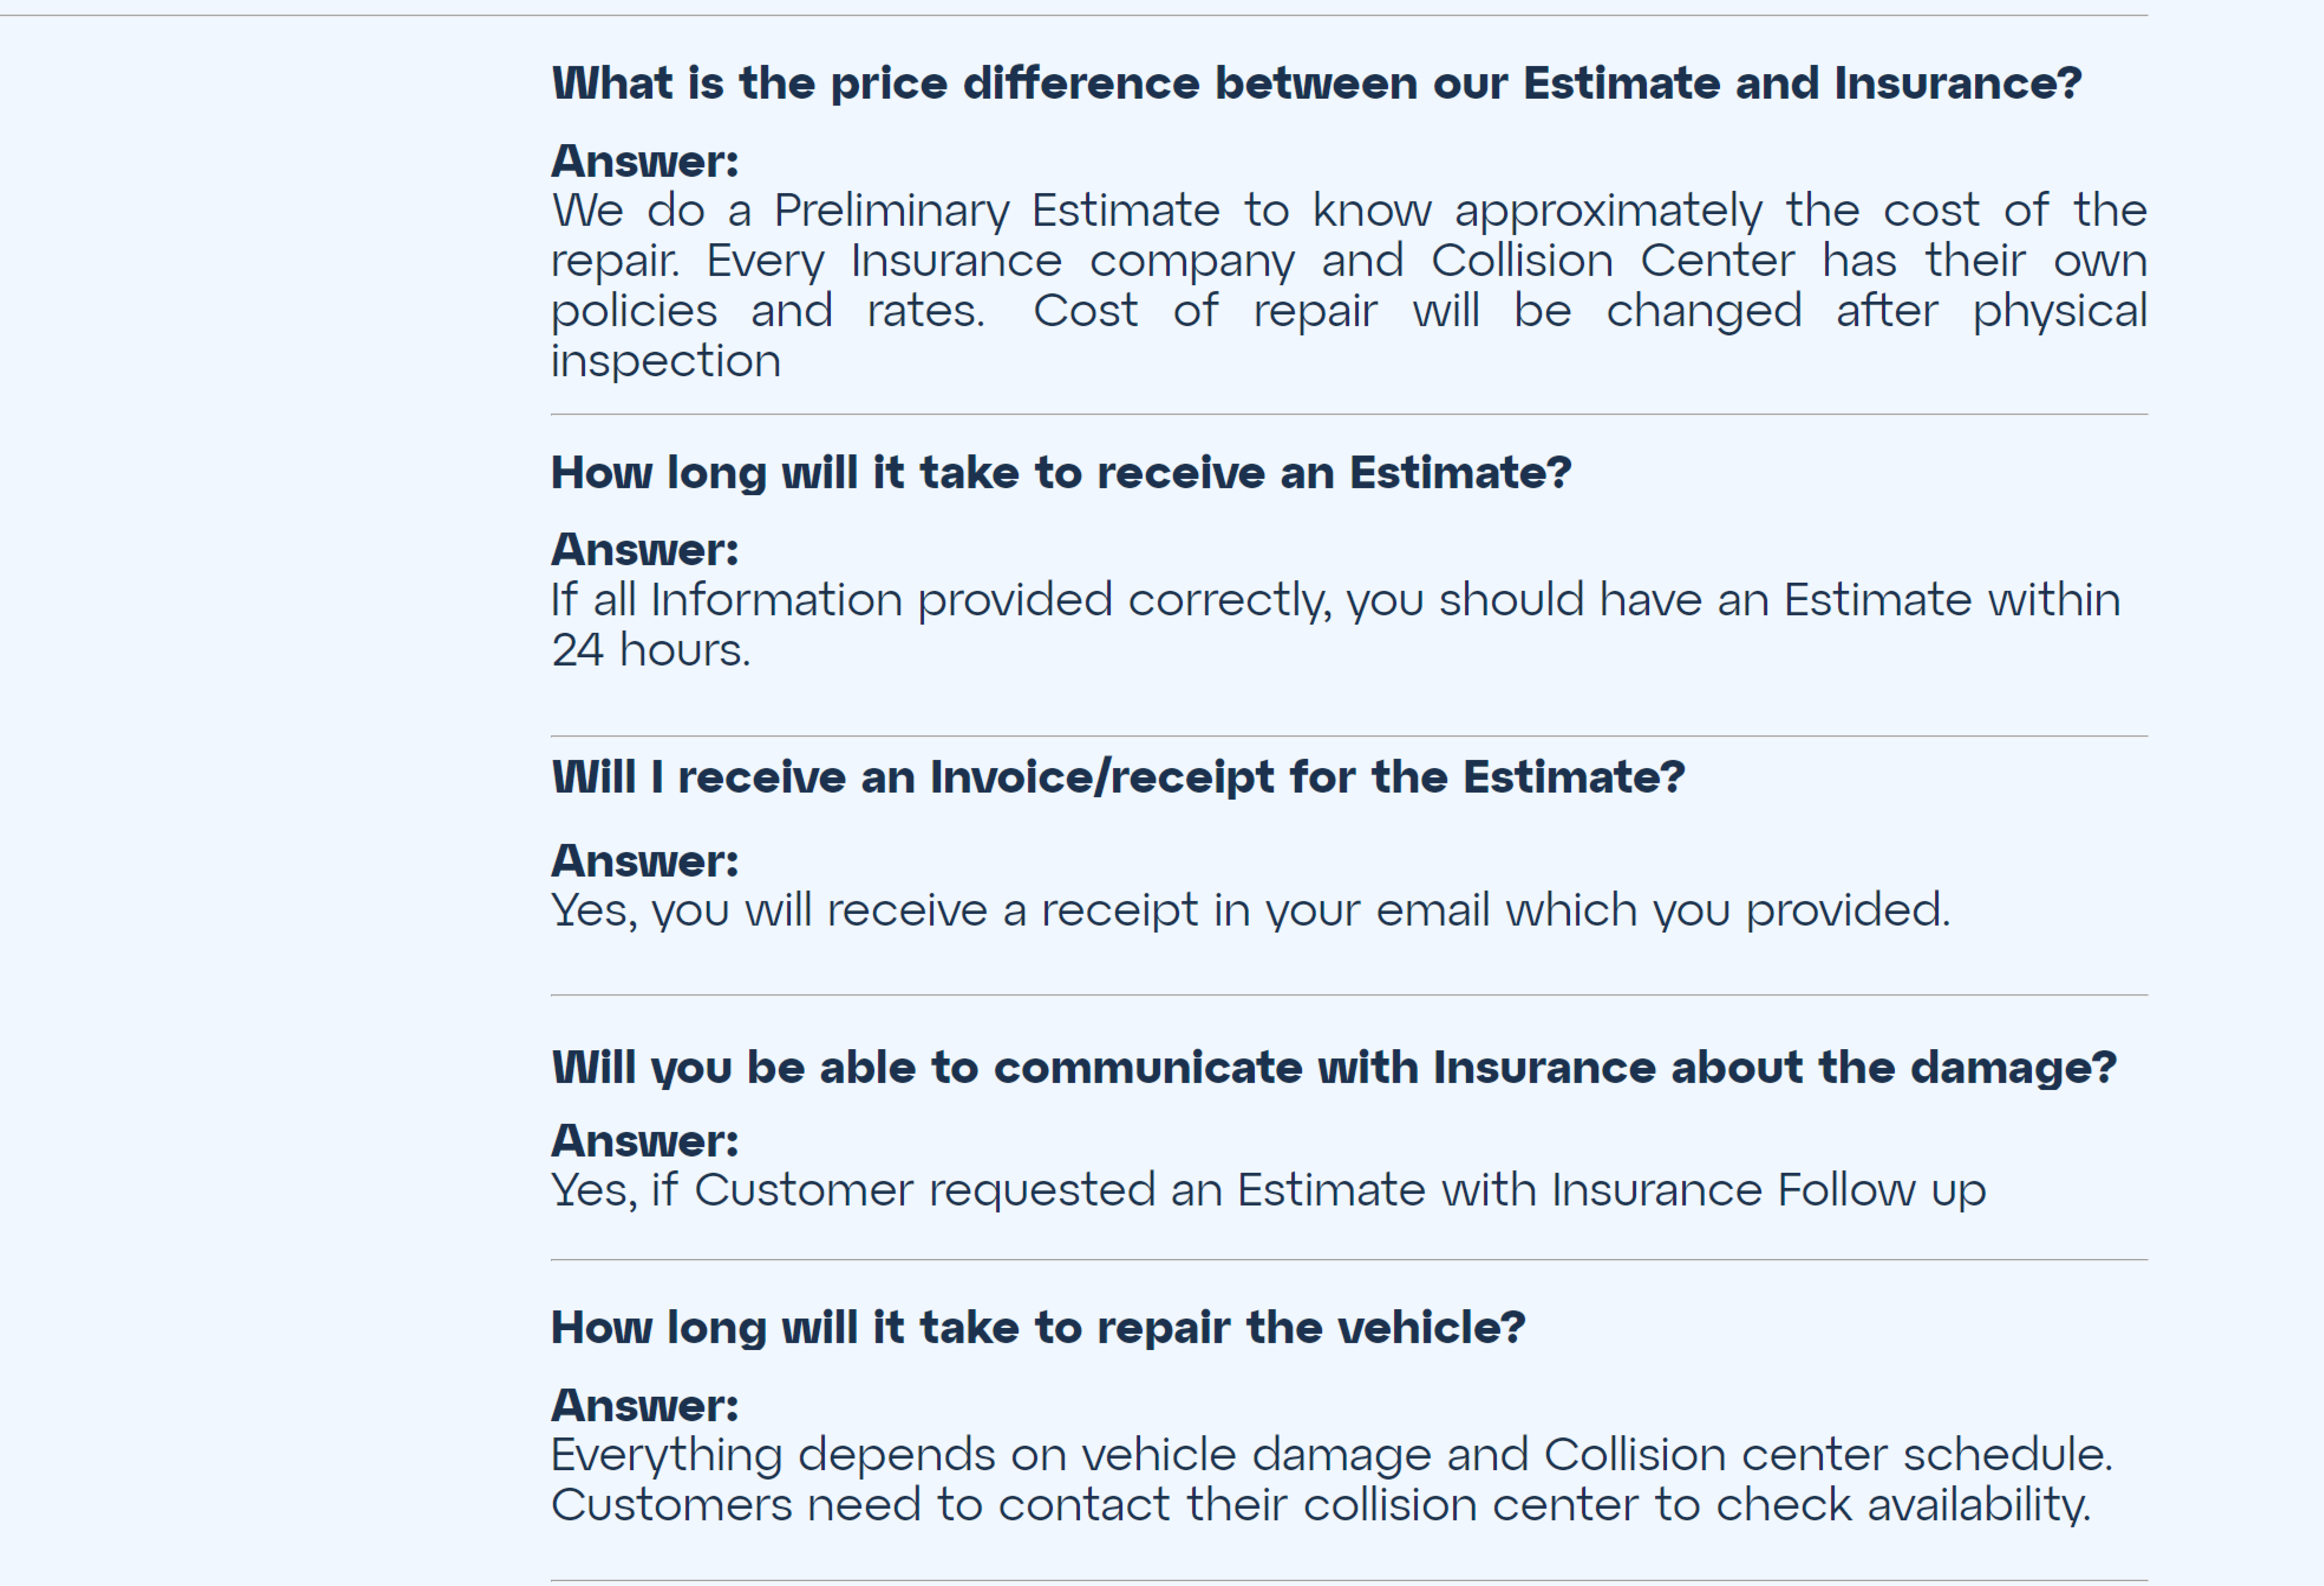Viewport: 2324px width, 1586px height.
Task: Click the 'How long to repair the vehicle' heading
Action: click(x=1038, y=1327)
